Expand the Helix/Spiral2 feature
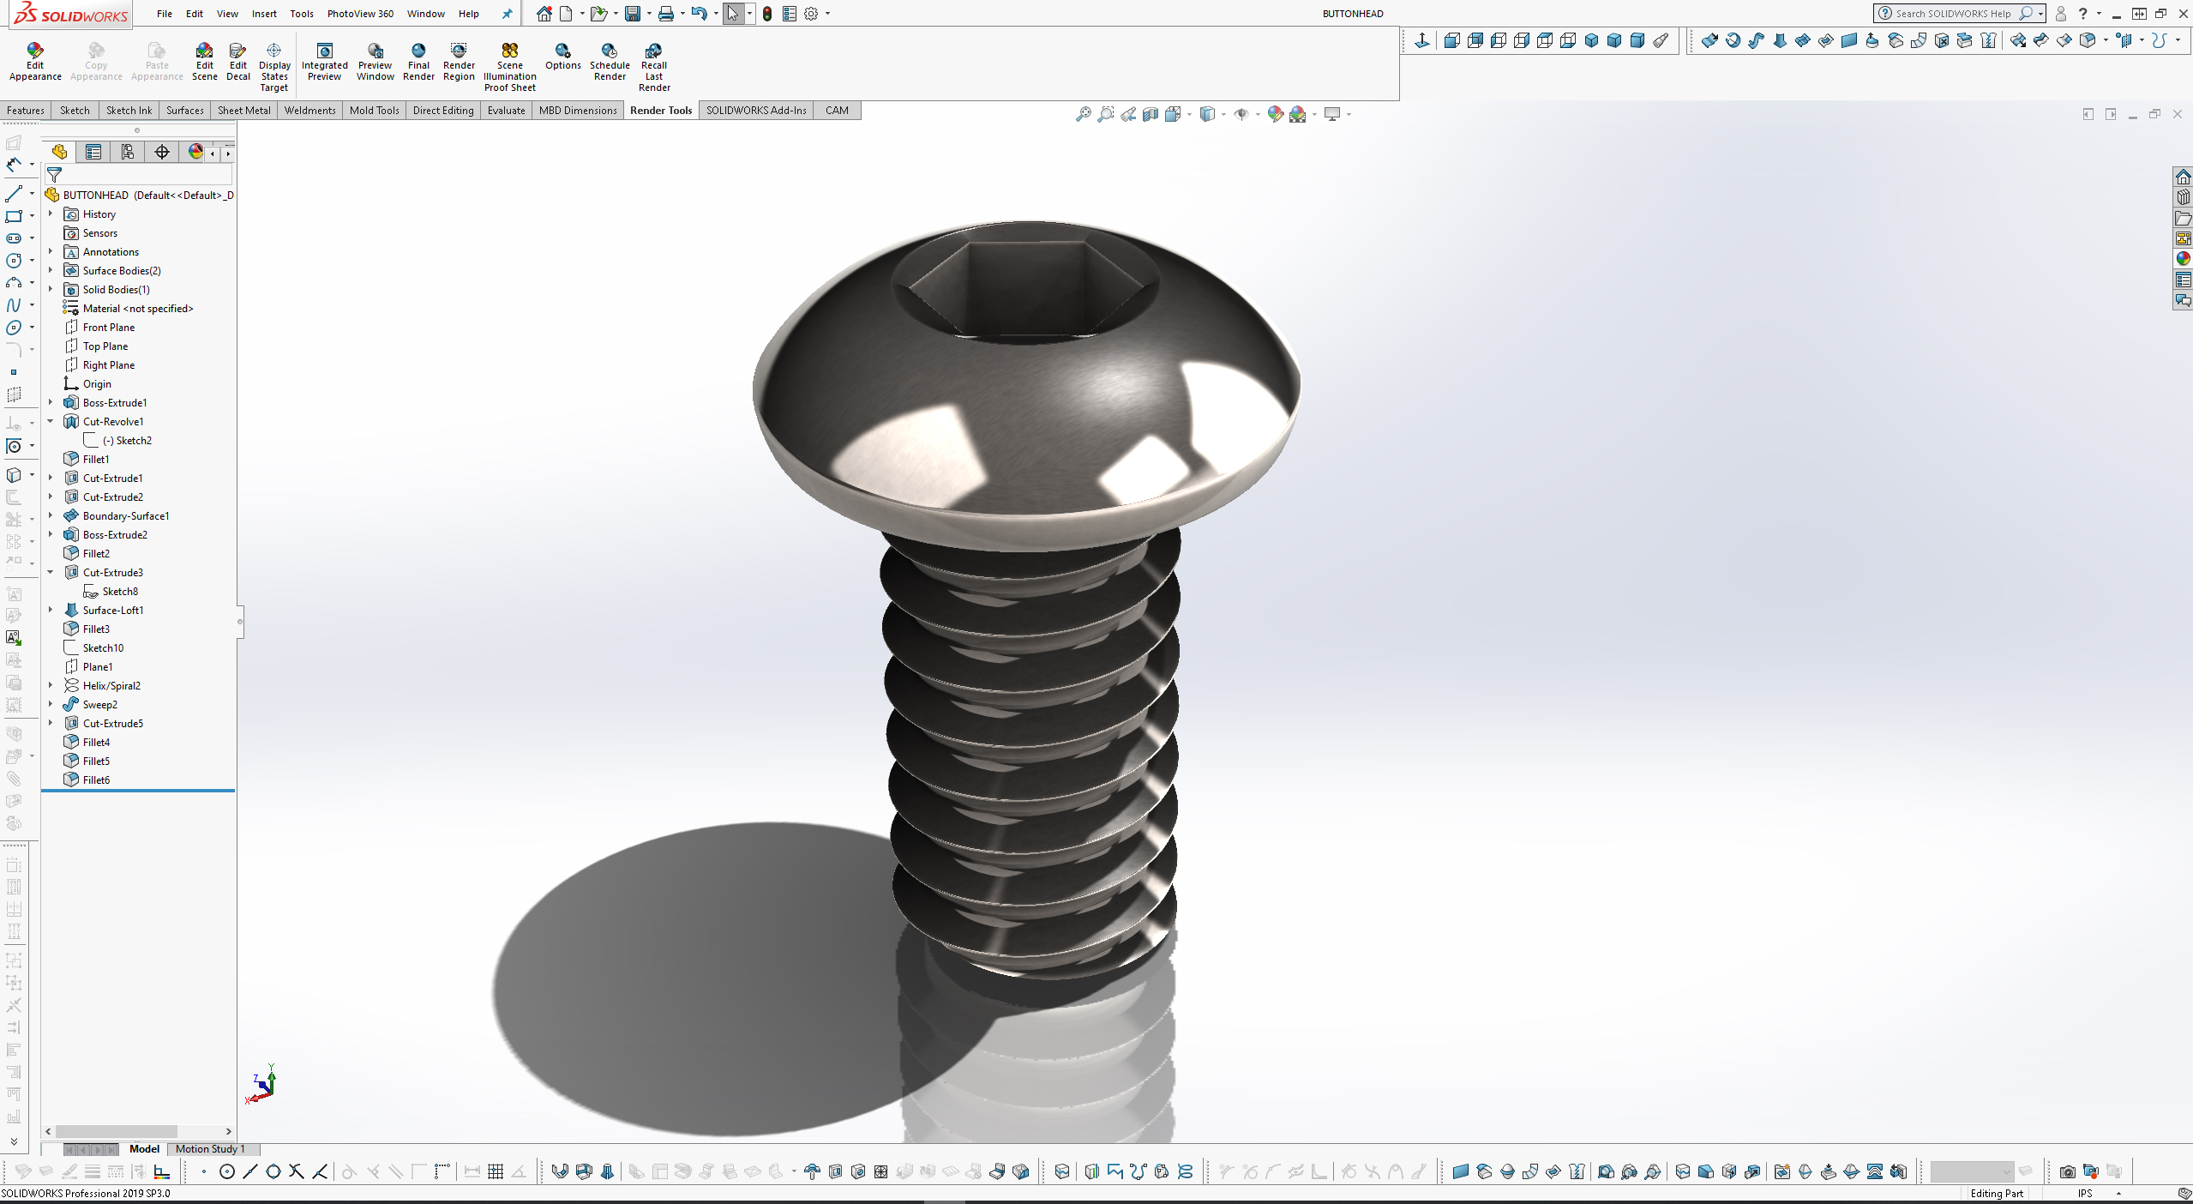The height and width of the screenshot is (1204, 2193). click(51, 685)
